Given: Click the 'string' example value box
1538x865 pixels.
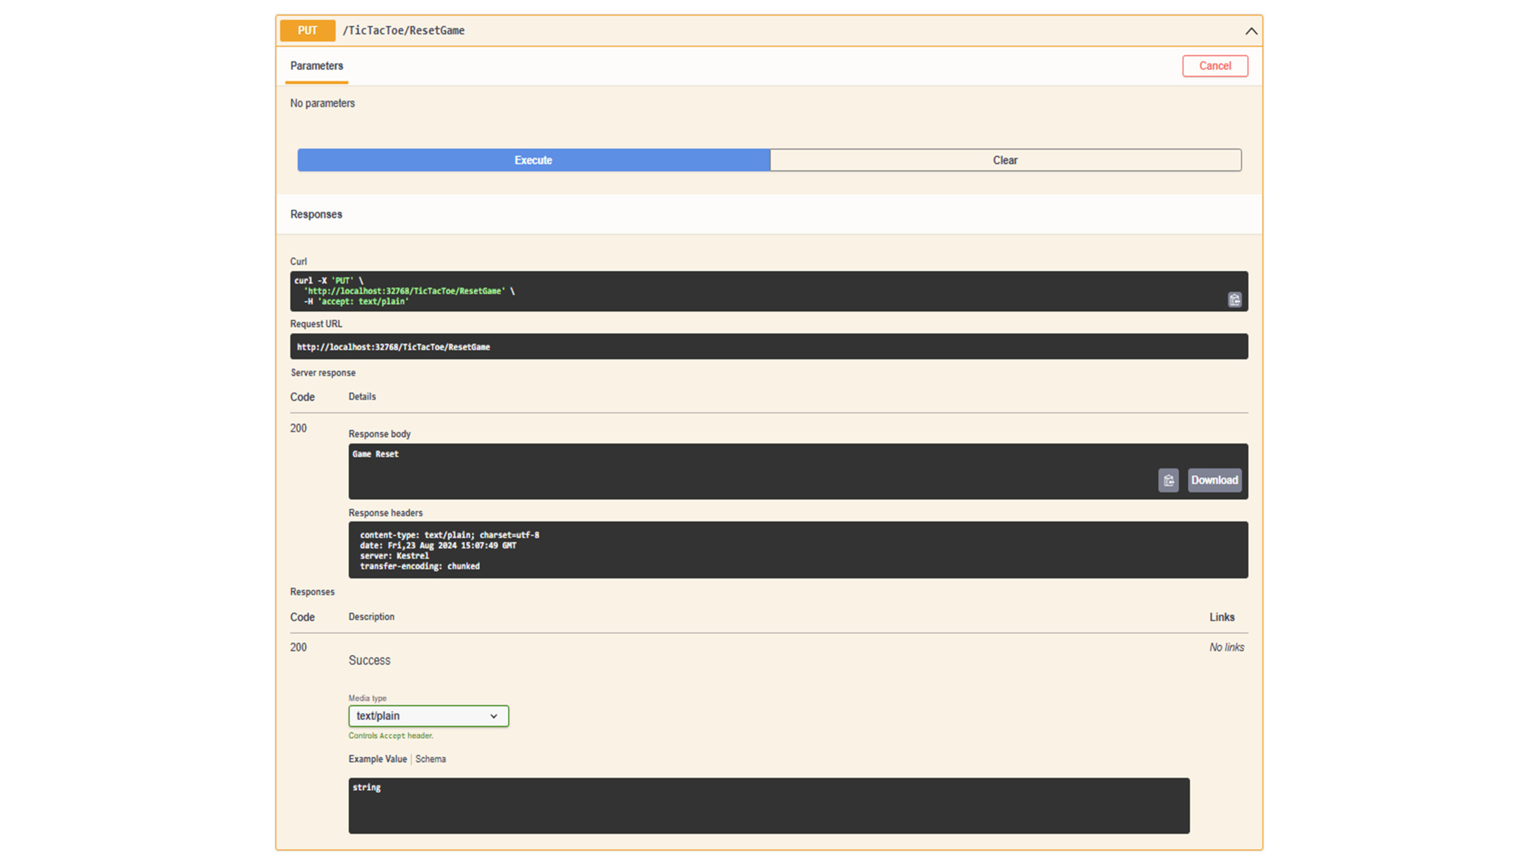Looking at the screenshot, I should (769, 806).
